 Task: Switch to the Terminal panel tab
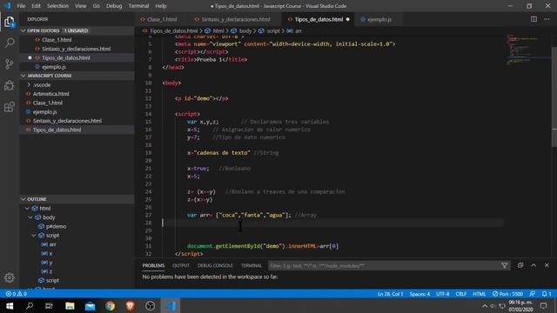click(x=252, y=265)
